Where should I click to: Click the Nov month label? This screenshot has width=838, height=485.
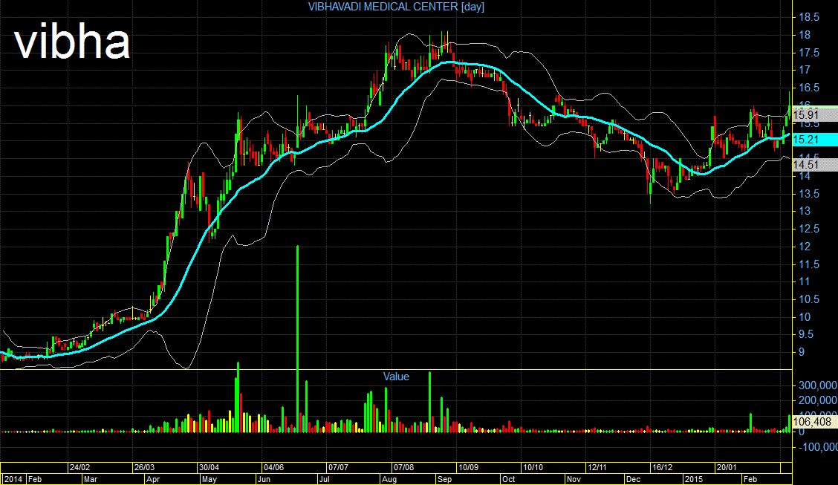pyautogui.click(x=574, y=479)
